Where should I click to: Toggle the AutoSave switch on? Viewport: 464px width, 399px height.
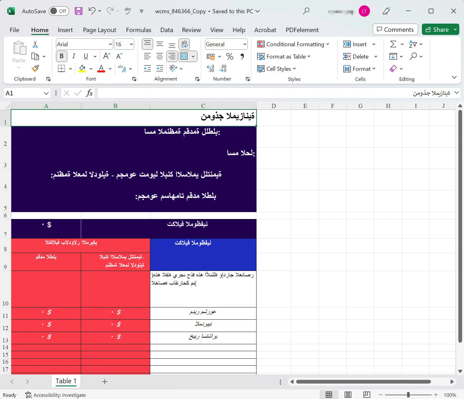59,11
